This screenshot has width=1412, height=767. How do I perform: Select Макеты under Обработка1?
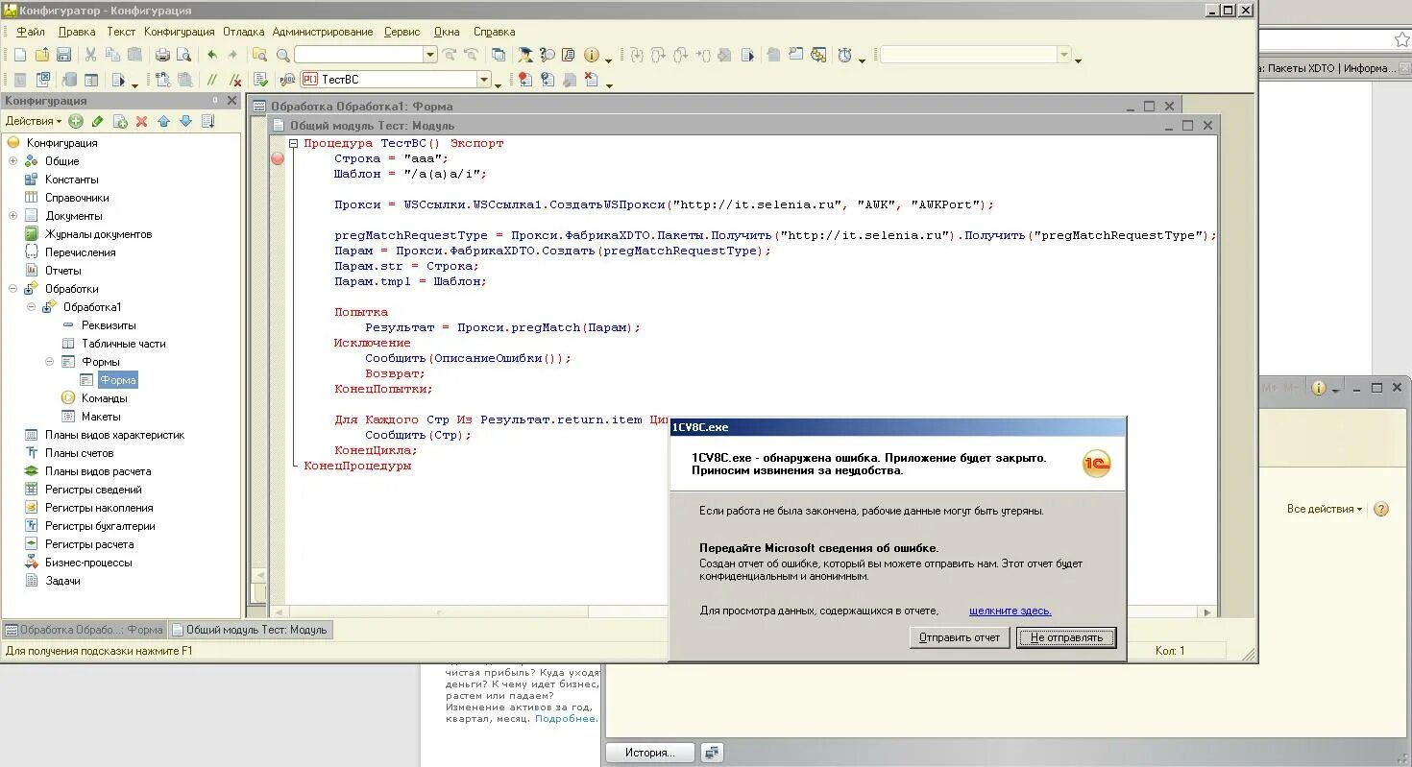coord(101,417)
